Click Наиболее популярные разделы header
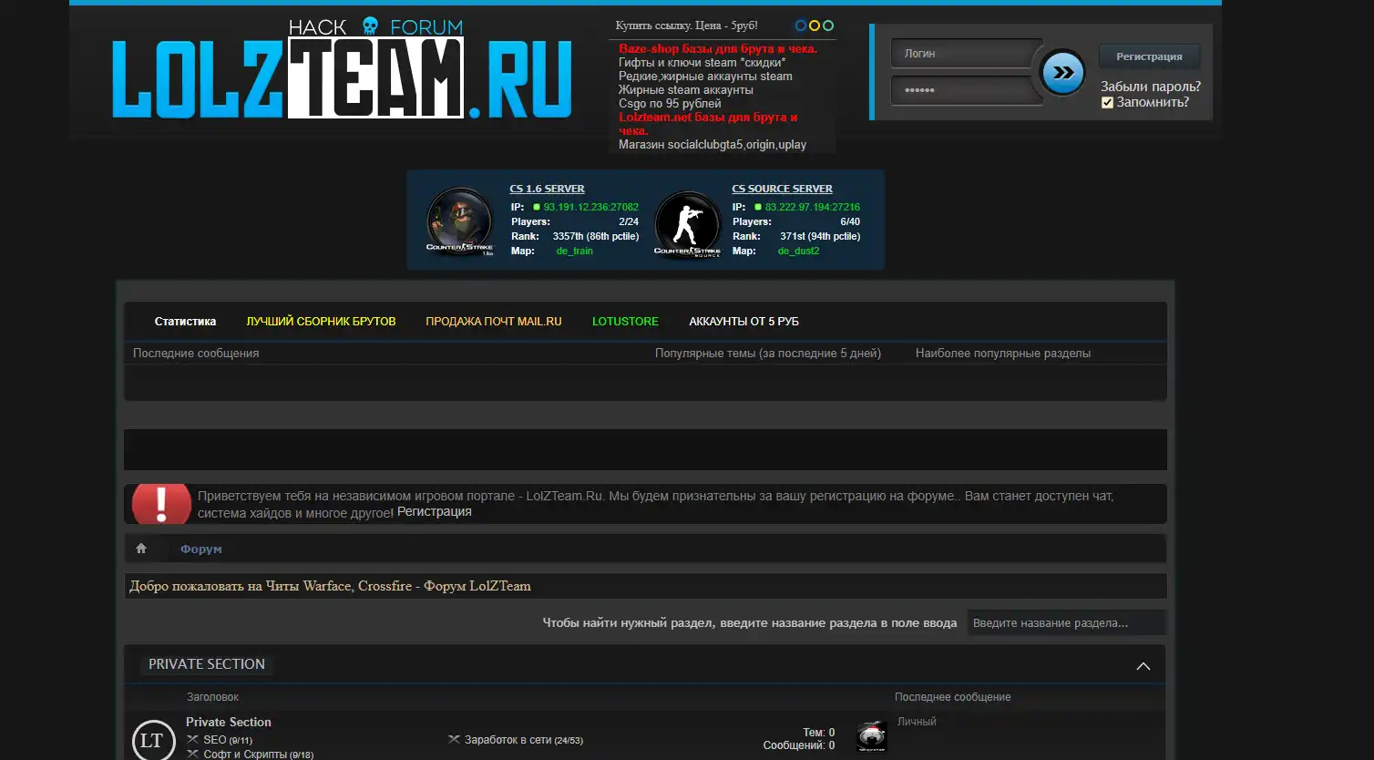Viewport: 1374px width, 760px height. tap(1003, 354)
